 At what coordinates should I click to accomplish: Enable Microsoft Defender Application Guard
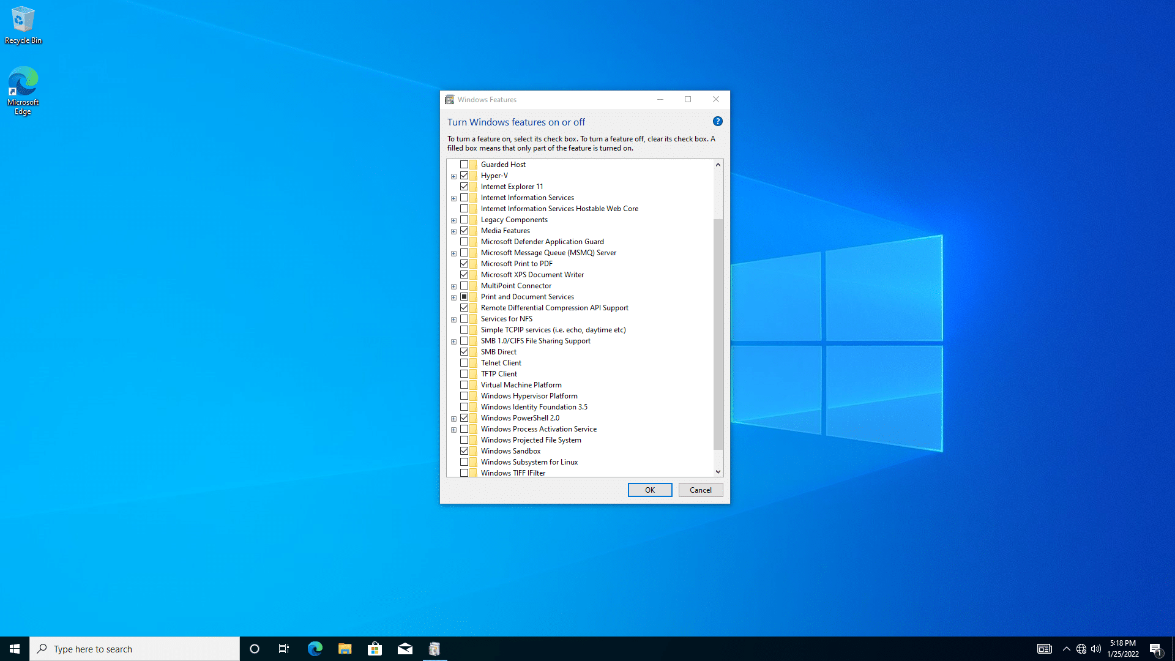tap(464, 242)
